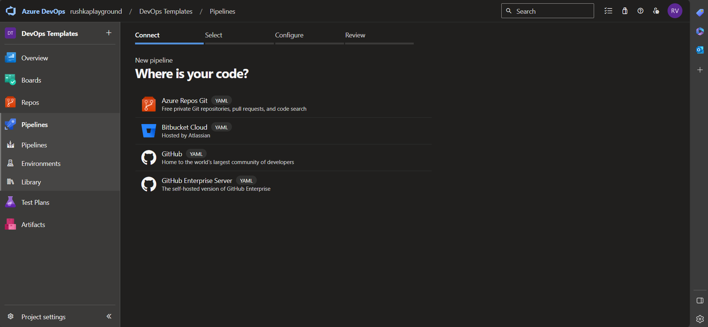Open Project settings gear
708x327 pixels.
tap(11, 317)
